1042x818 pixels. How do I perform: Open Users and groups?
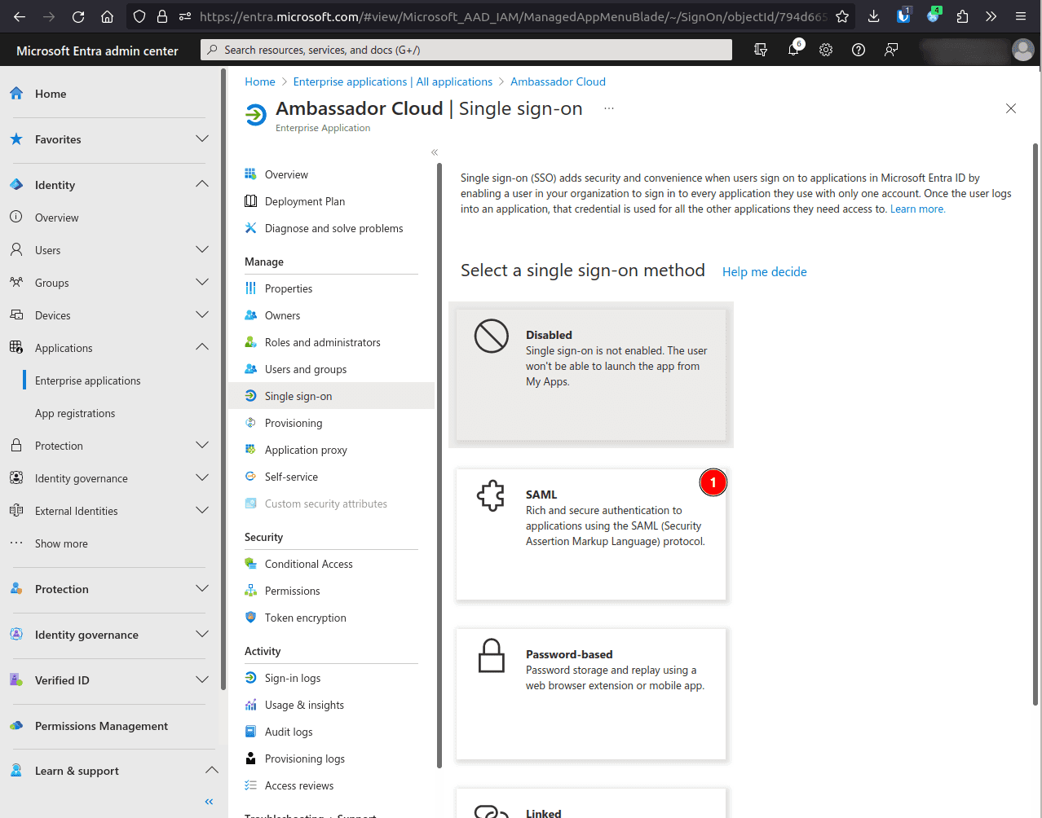pyautogui.click(x=306, y=369)
